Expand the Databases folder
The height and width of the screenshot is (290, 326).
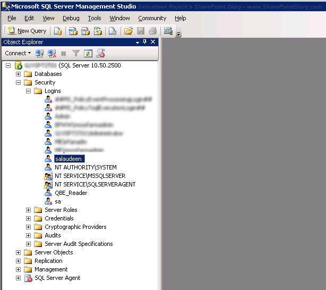pos(18,74)
